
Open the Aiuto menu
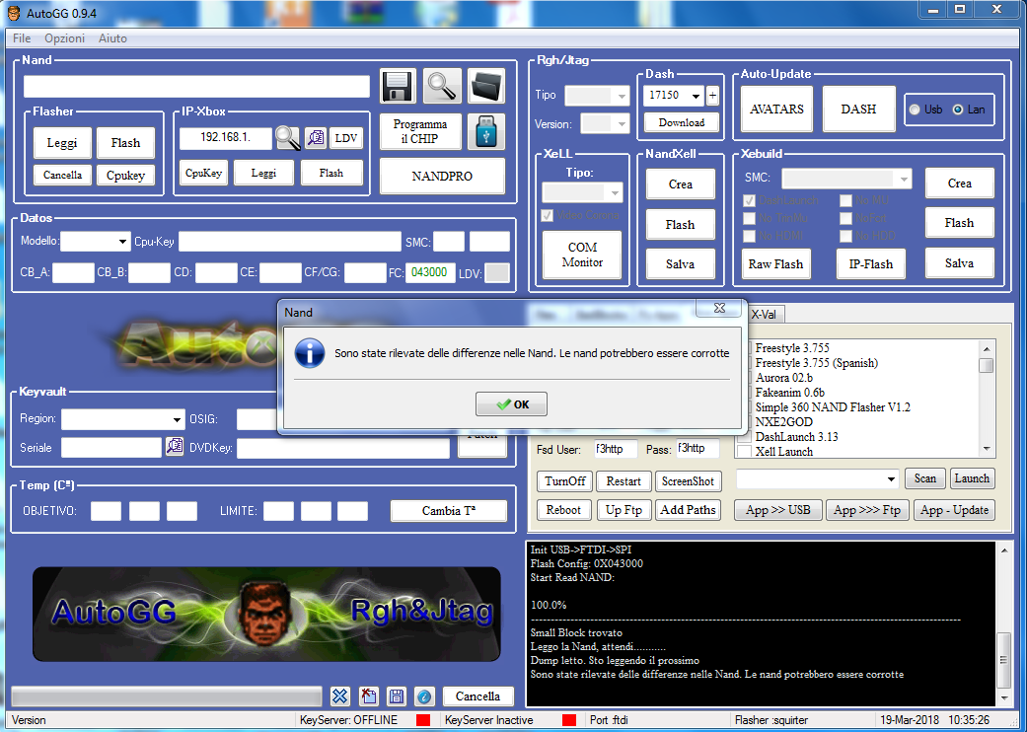point(112,38)
